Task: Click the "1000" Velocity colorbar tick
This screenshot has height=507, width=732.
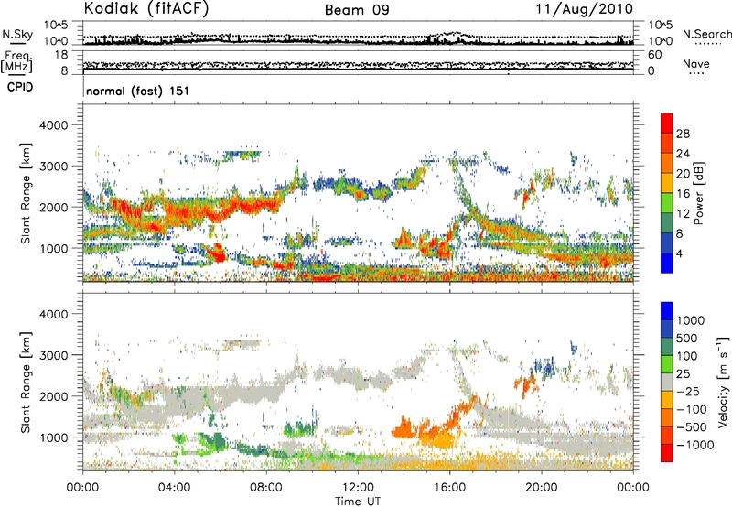Action: point(691,320)
